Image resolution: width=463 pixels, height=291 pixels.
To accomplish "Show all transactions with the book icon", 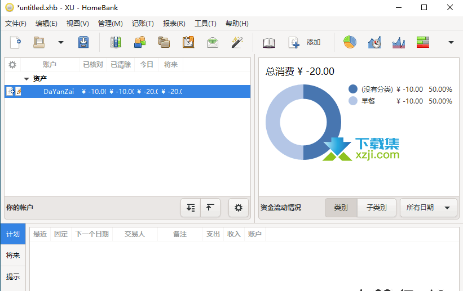I will click(268, 43).
